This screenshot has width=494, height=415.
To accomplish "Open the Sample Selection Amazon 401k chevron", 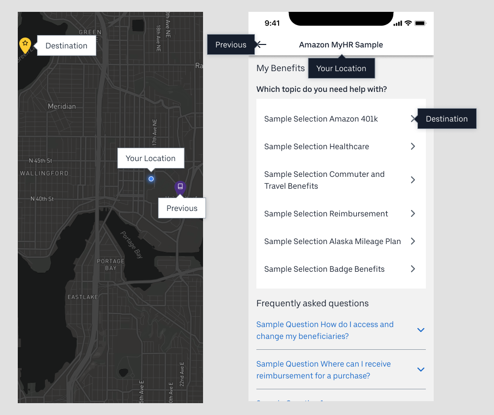I will click(413, 119).
